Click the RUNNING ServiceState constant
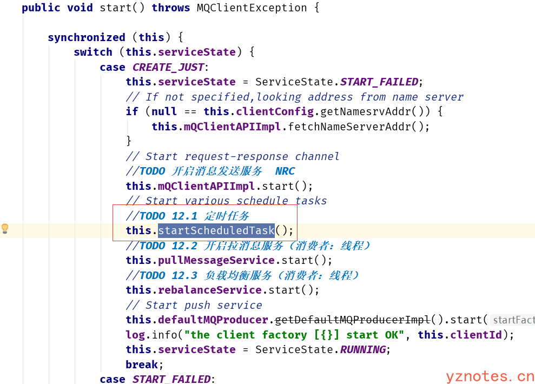The image size is (535, 384). [363, 349]
